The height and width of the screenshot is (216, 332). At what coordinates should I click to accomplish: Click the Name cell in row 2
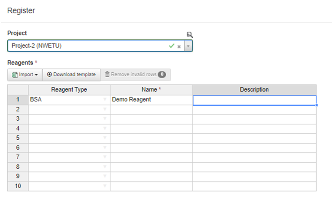(151, 109)
